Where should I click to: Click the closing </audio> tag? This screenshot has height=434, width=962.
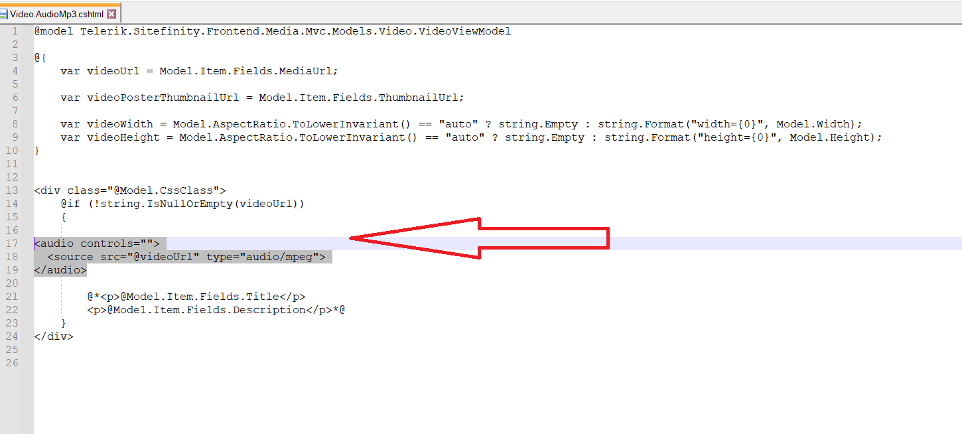pos(60,270)
